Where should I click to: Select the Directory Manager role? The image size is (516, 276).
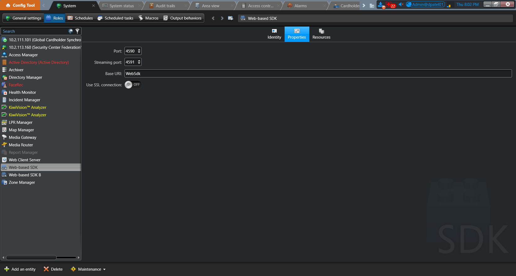click(41, 77)
